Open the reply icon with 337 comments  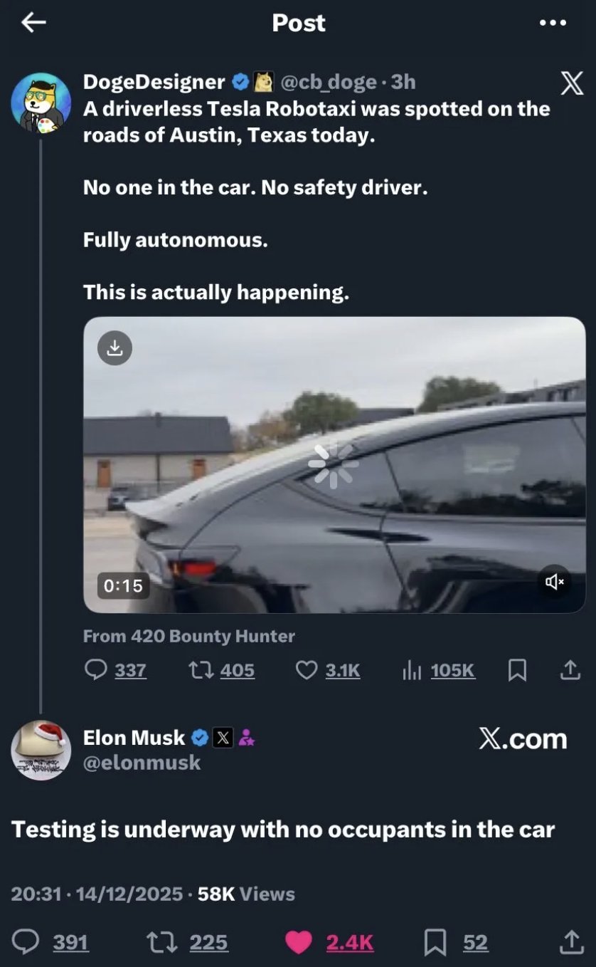(96, 670)
